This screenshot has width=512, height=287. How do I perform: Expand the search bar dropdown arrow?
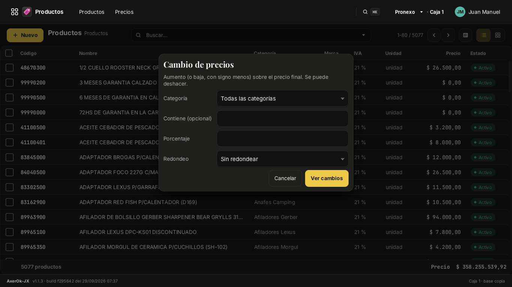pyautogui.click(x=363, y=35)
